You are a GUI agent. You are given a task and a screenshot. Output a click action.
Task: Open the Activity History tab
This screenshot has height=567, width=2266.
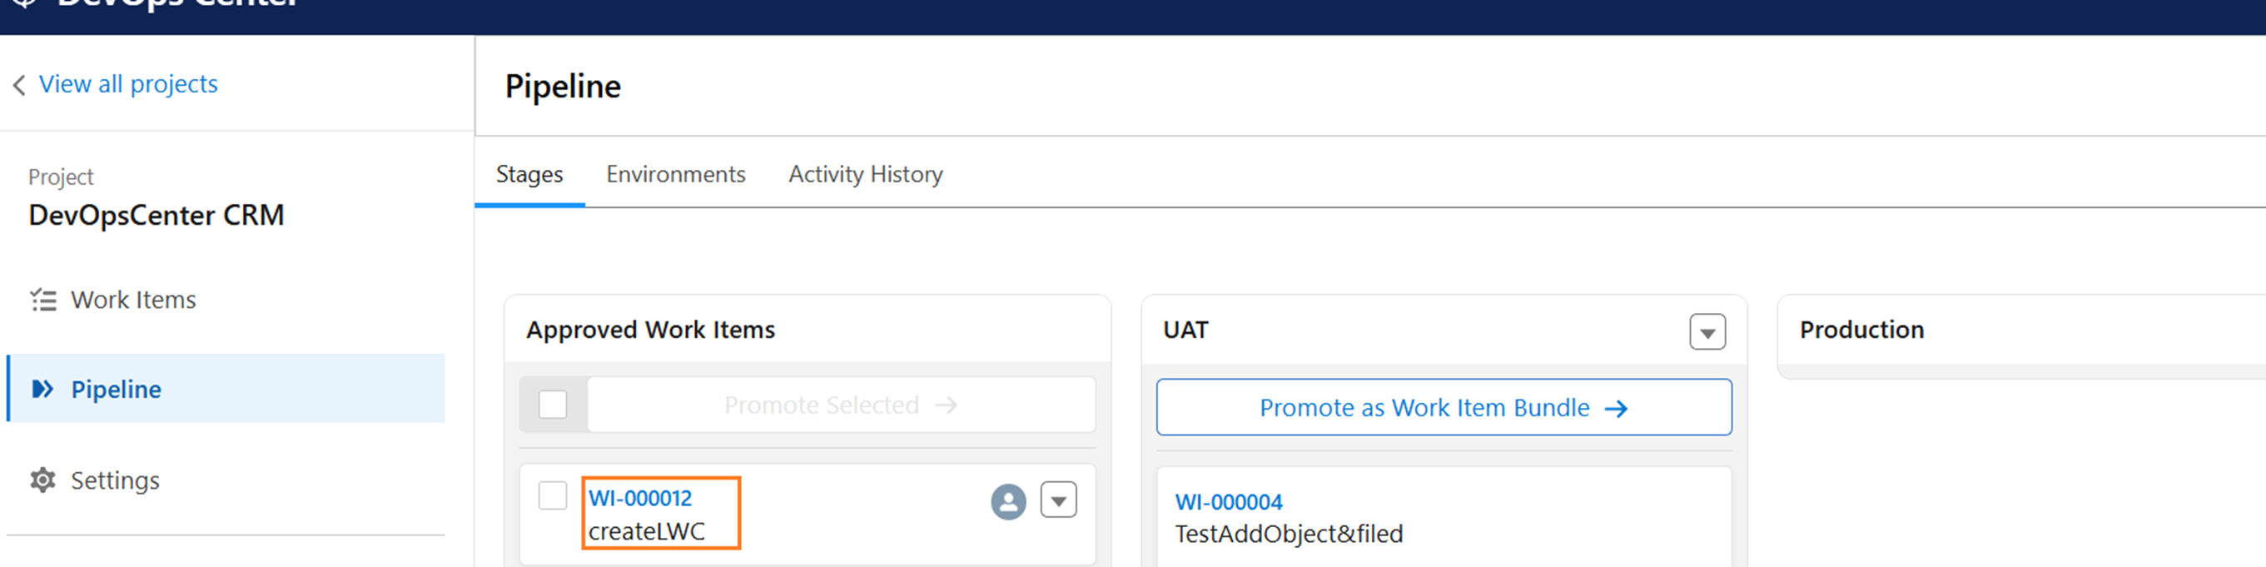coord(866,174)
